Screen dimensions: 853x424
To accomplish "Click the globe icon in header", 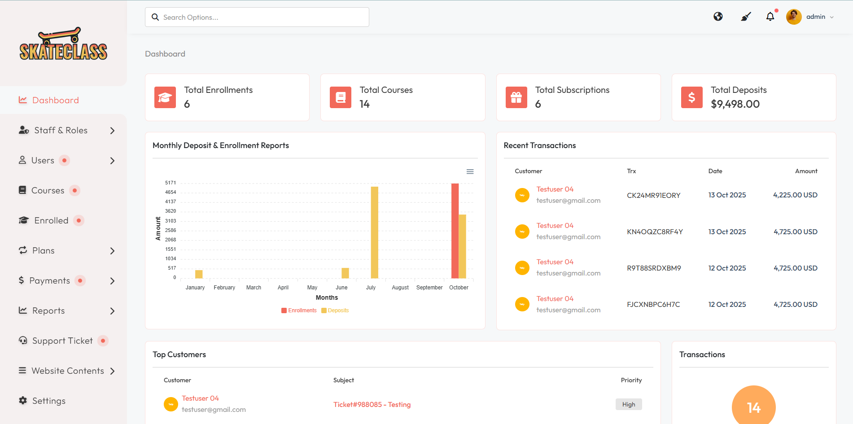I will [x=718, y=17].
